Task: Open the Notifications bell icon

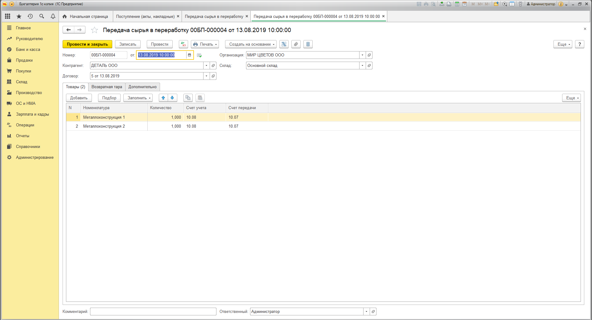Action: [53, 16]
